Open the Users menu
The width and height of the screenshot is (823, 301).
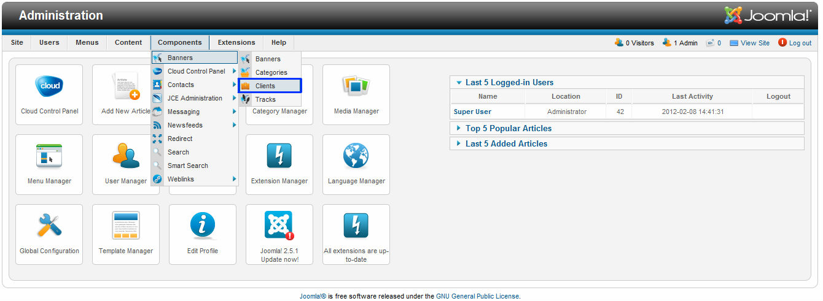(x=49, y=42)
